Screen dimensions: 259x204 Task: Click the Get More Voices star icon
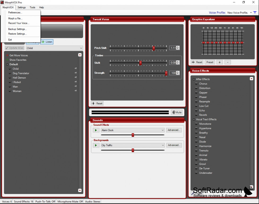tap(7, 55)
